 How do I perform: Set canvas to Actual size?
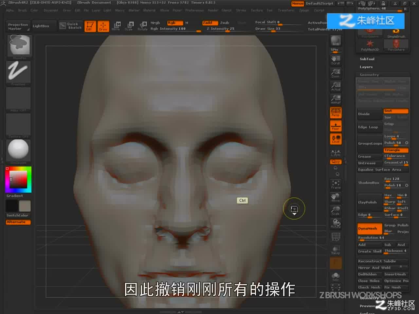click(336, 86)
